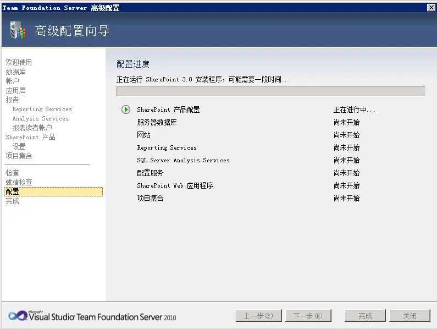Select 设置 under SharePoint 产品
This screenshot has height=329, width=437.
[x=19, y=146]
